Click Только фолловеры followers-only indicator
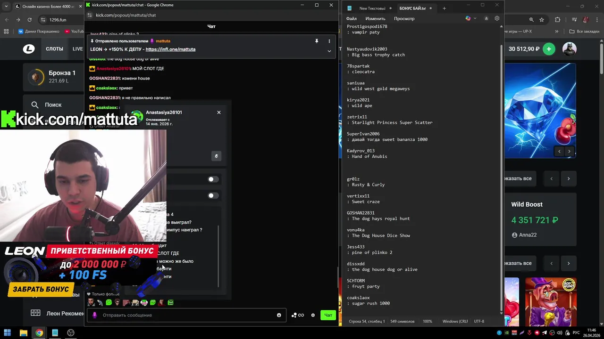 pyautogui.click(x=103, y=294)
